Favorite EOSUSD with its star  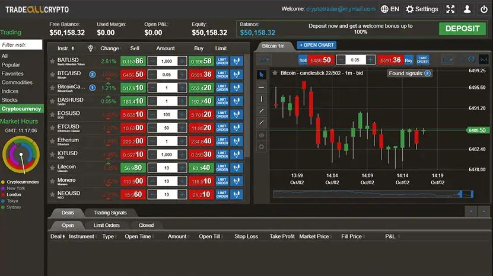pos(52,115)
